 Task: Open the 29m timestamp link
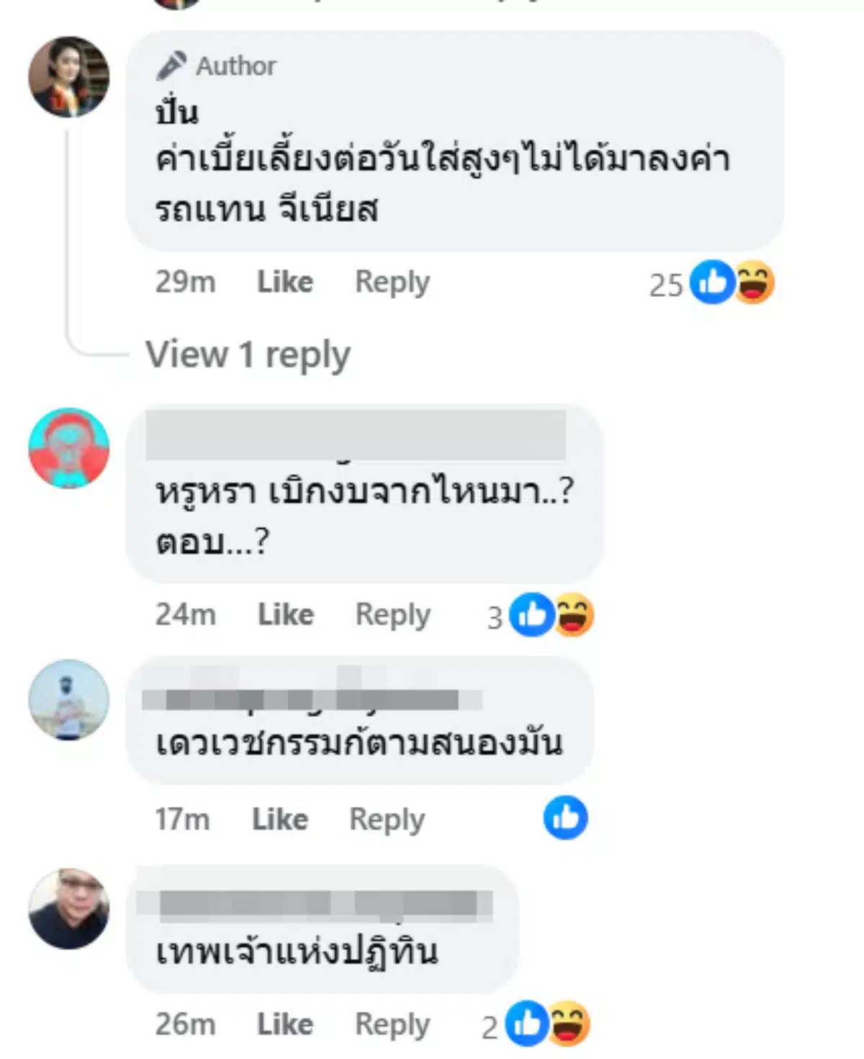[185, 282]
